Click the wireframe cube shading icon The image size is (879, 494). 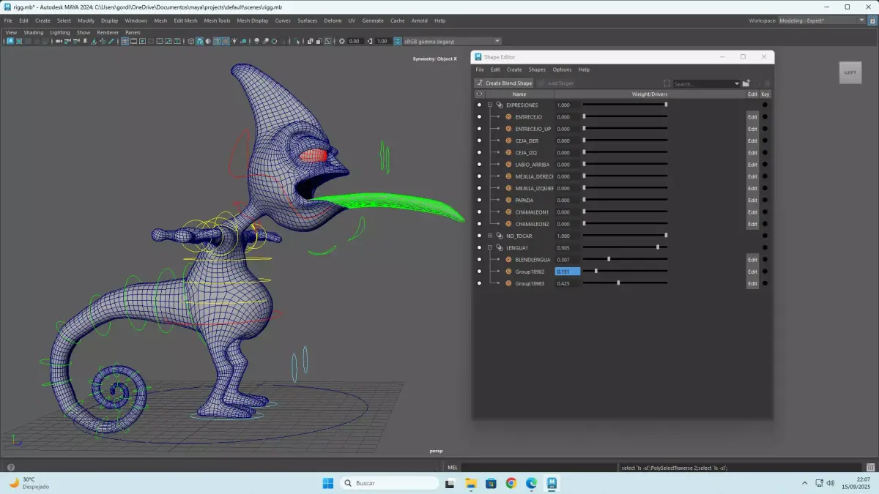tap(191, 41)
